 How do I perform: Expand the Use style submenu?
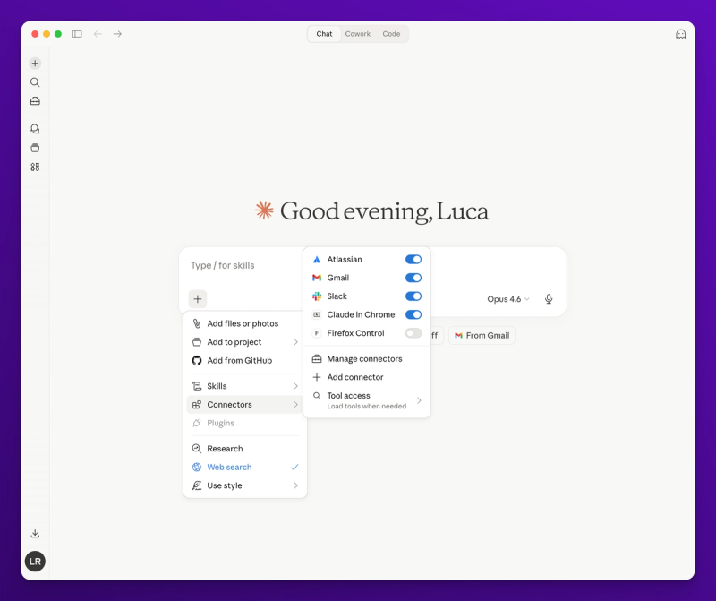point(224,485)
